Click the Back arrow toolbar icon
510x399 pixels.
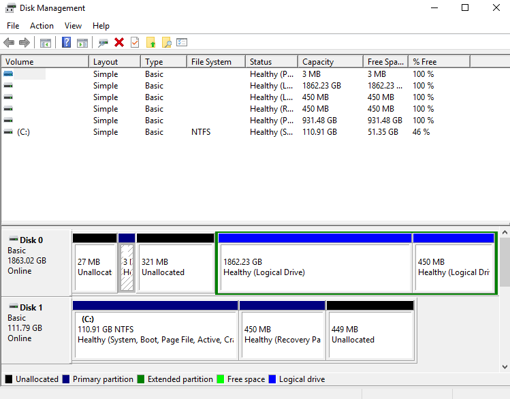pyautogui.click(x=9, y=43)
